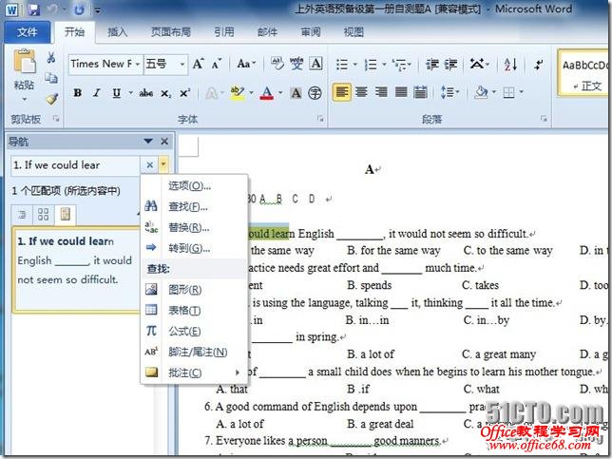The height and width of the screenshot is (459, 612).
Task: Show headings browse tab
Action: pyautogui.click(x=22, y=215)
